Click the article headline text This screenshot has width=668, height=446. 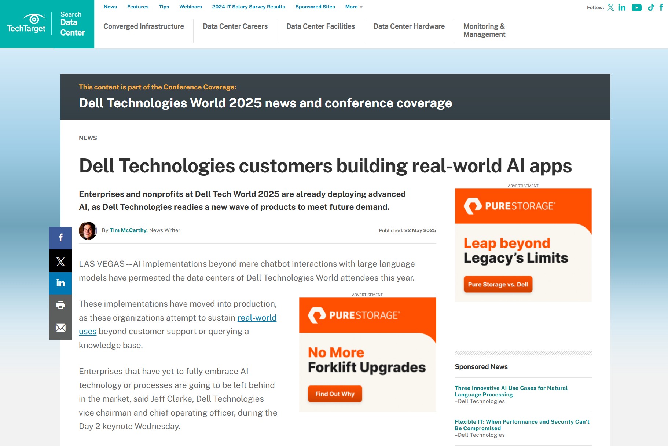coord(325,166)
